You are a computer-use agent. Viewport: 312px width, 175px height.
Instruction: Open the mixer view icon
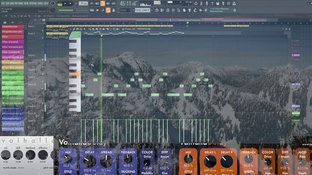[x=174, y=10]
